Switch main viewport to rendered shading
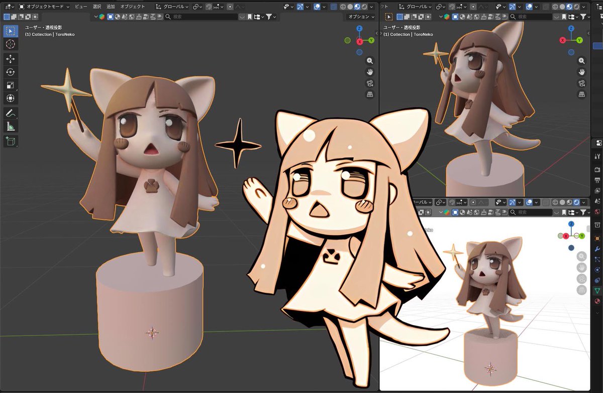The width and height of the screenshot is (603, 393). point(364,7)
